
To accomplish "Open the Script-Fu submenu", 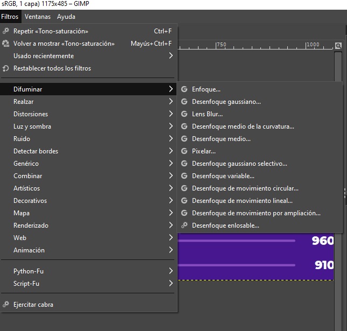I will coord(88,284).
